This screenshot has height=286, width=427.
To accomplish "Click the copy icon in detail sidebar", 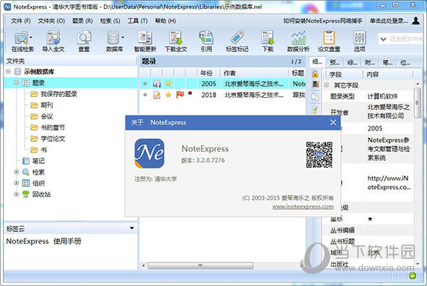I will tap(315, 97).
